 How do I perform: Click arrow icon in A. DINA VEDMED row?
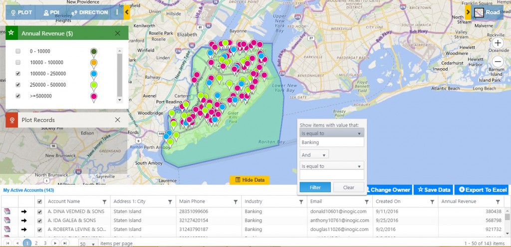(23, 212)
